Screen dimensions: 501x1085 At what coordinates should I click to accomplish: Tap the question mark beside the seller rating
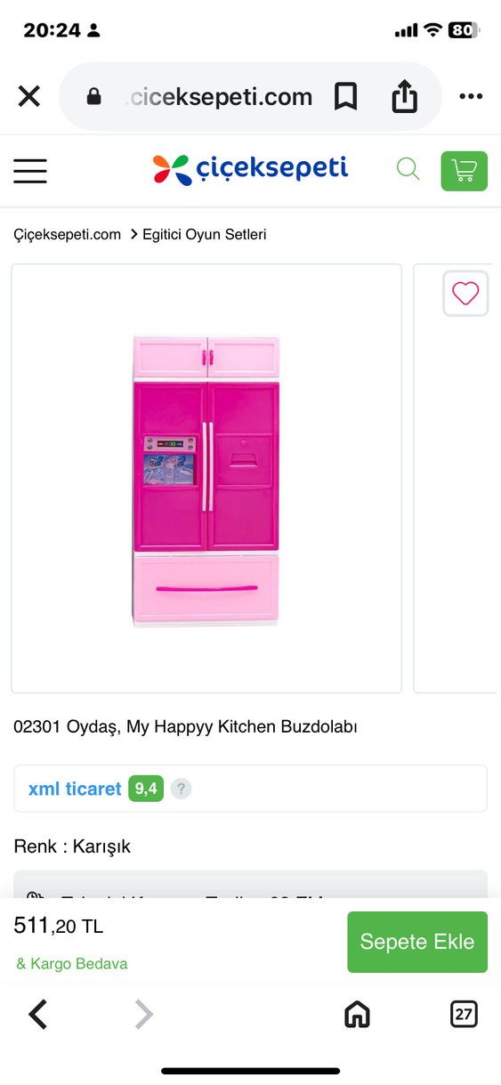point(181,789)
